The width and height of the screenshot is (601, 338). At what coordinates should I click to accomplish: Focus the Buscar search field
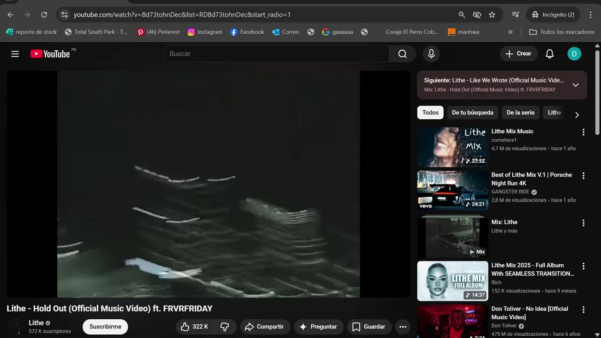276,54
